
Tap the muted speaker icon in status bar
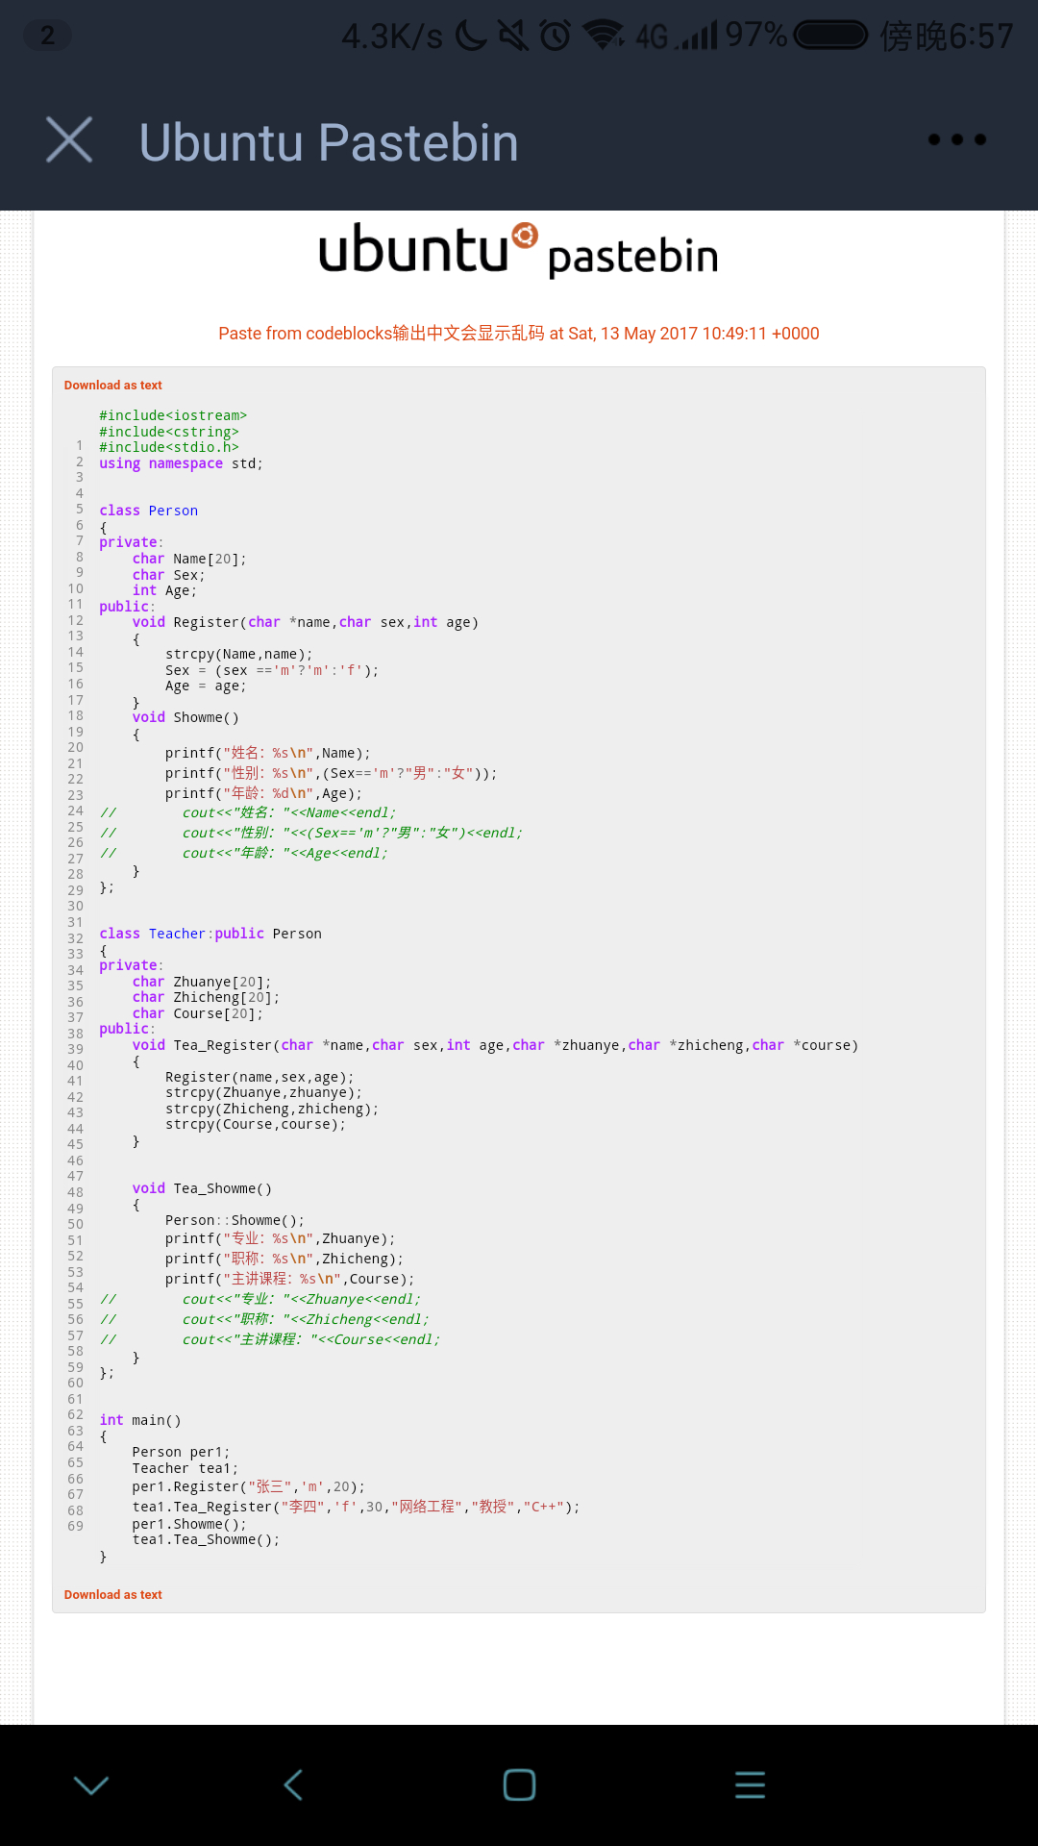pos(513,36)
